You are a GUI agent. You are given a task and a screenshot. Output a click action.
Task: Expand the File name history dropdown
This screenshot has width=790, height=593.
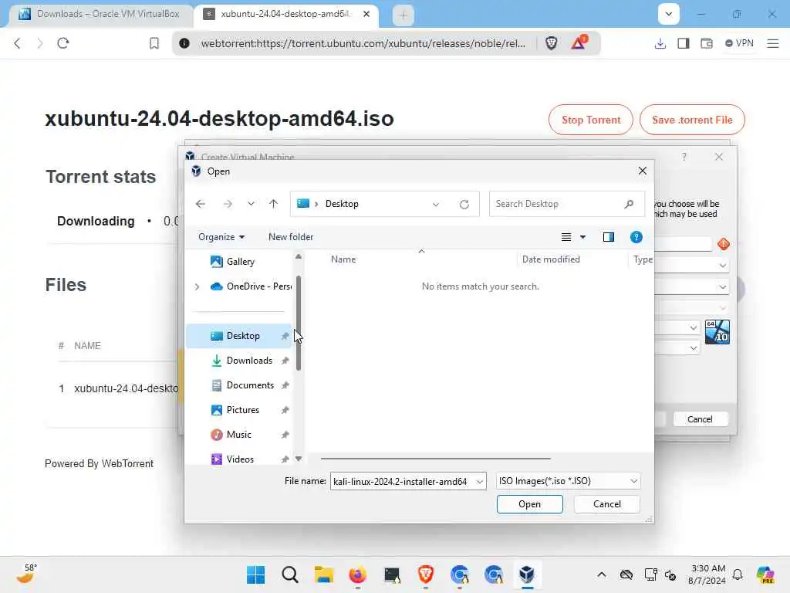click(x=480, y=482)
